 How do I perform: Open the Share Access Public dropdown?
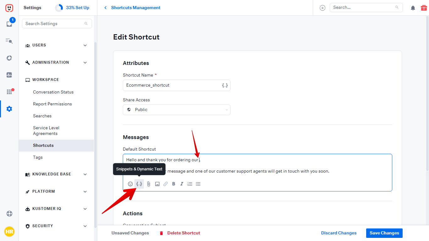pos(176,110)
